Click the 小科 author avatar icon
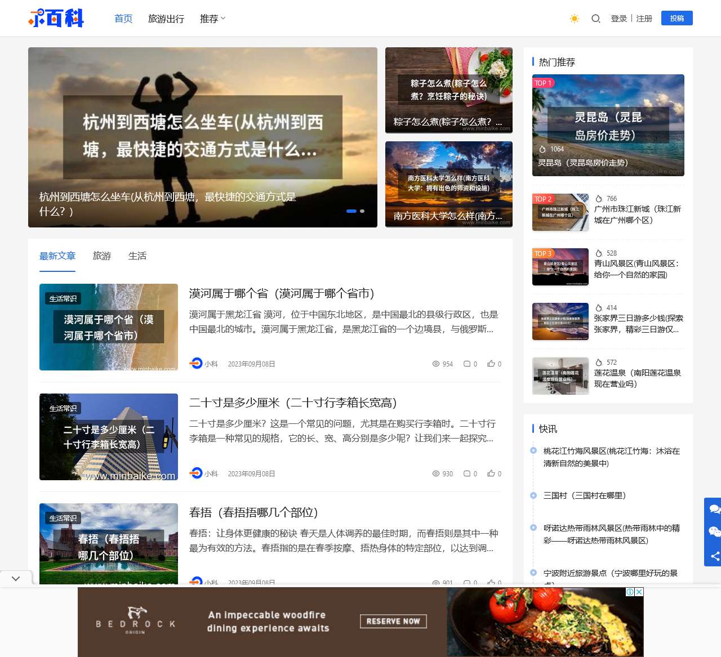721x657 pixels. point(195,364)
